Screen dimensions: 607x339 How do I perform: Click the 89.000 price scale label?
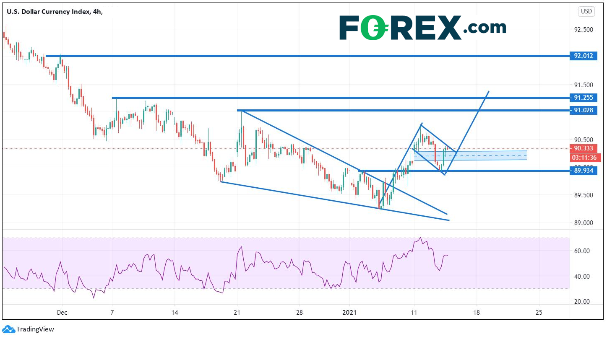click(x=584, y=223)
